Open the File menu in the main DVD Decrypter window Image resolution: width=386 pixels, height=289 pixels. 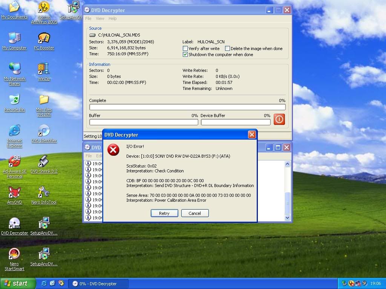88,18
